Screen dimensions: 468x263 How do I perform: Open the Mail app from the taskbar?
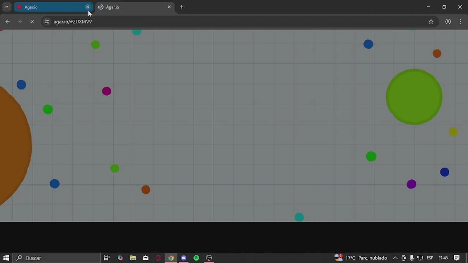click(x=146, y=258)
